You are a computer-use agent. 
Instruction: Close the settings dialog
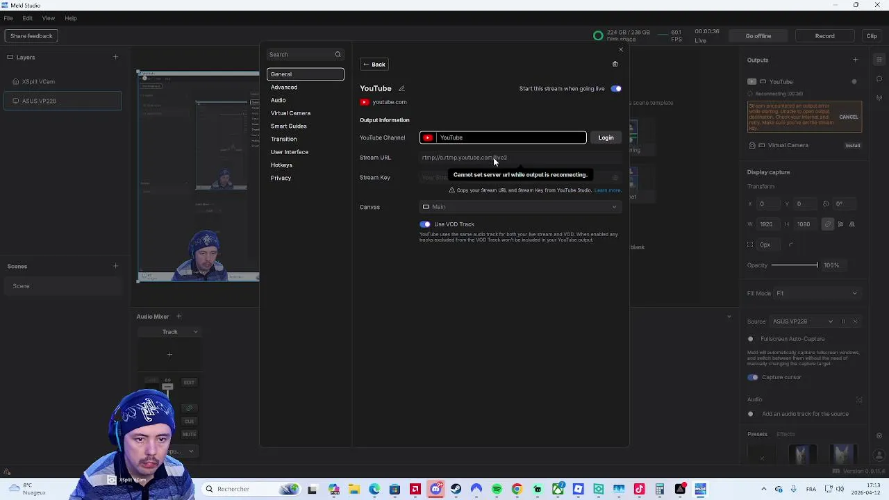click(x=621, y=49)
